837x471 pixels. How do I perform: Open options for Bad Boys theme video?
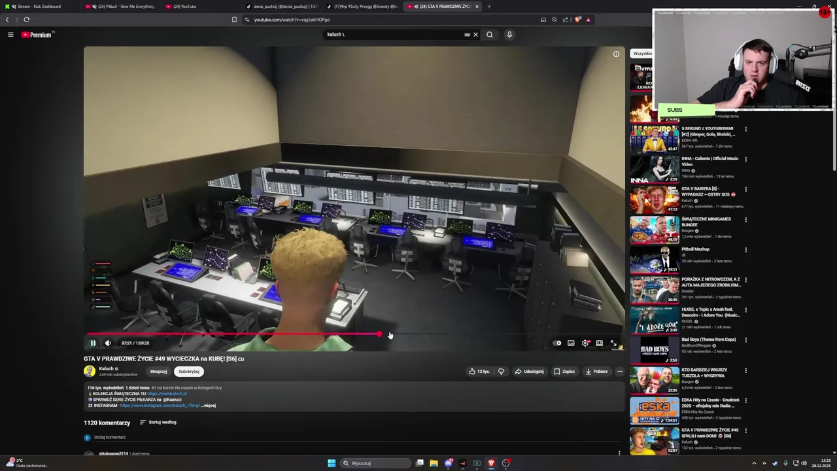click(x=745, y=340)
